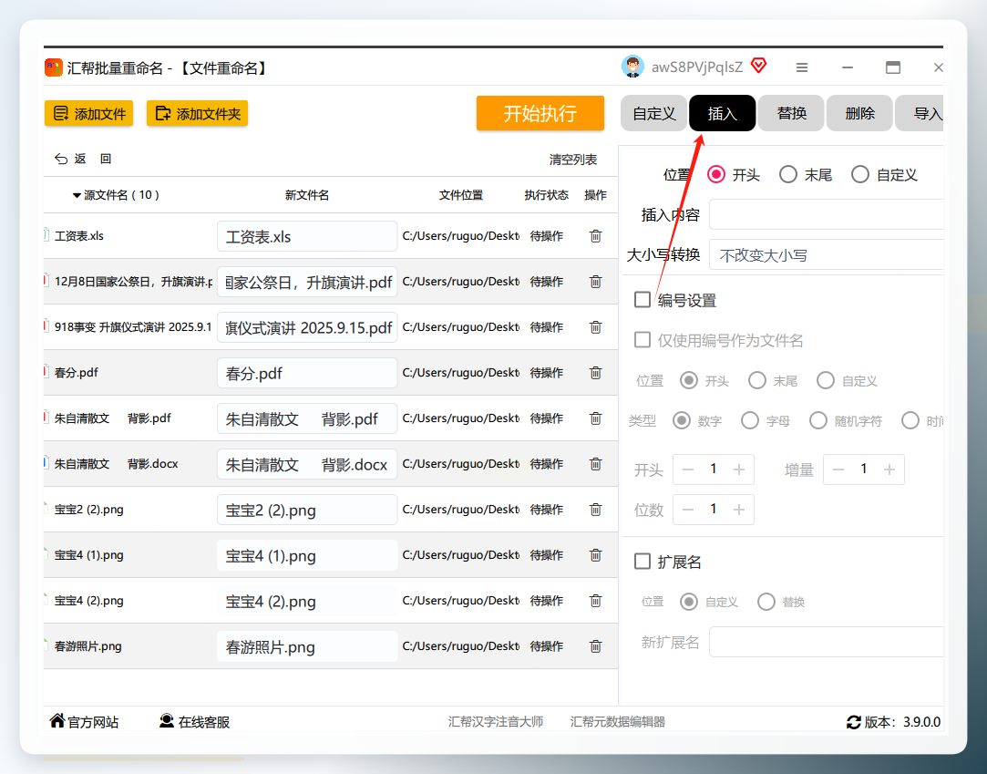Remove 朱自清散文 背影.pdf via trash icon
Viewport: 987px width, 774px height.
click(x=595, y=418)
